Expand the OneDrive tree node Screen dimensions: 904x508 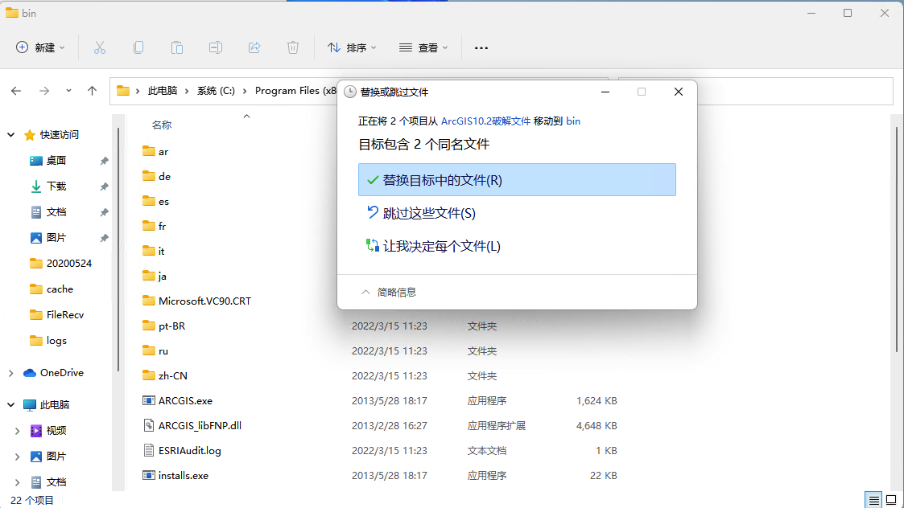[x=11, y=373]
